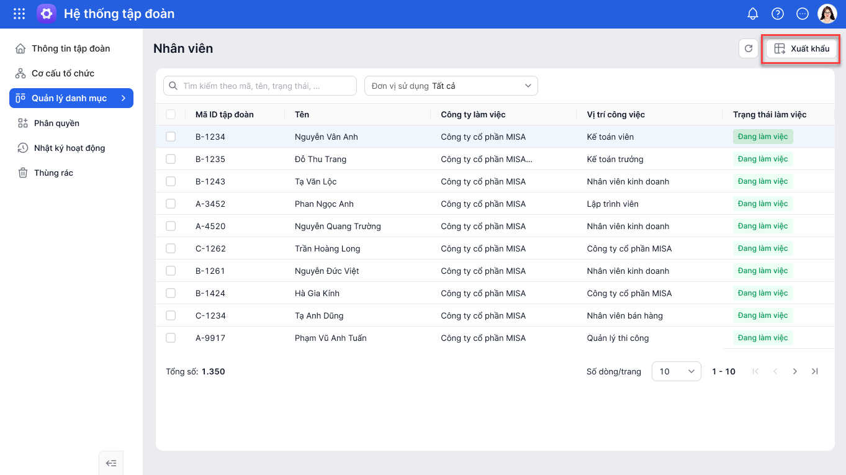
Task: Open the user profile avatar
Action: pos(827,14)
